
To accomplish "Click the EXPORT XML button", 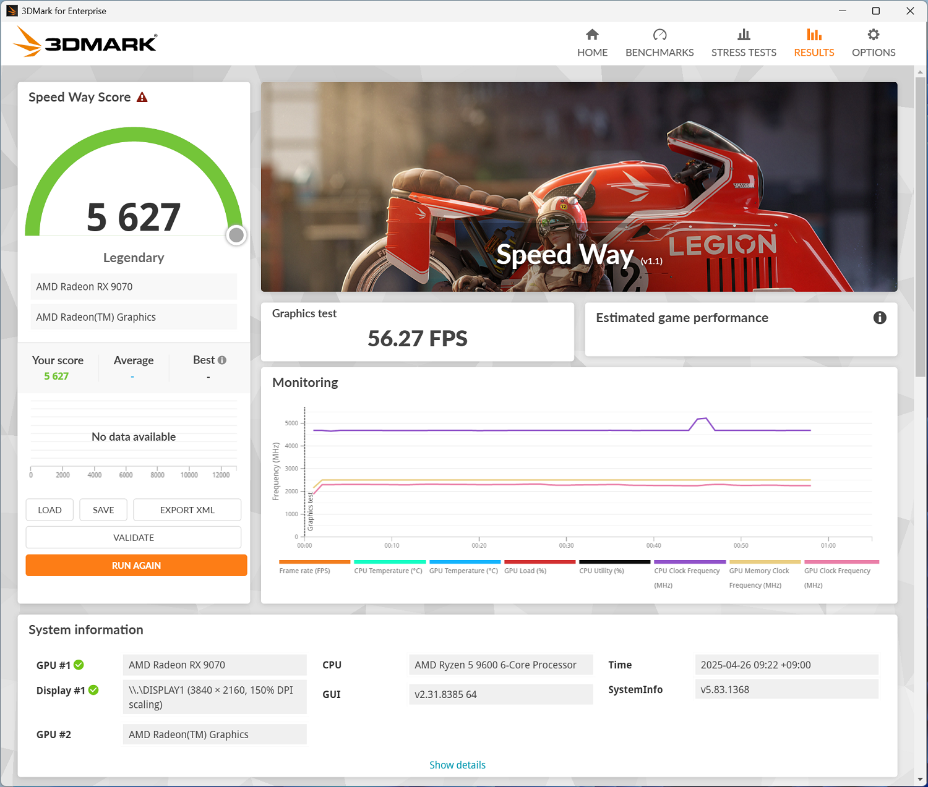I will 187,510.
